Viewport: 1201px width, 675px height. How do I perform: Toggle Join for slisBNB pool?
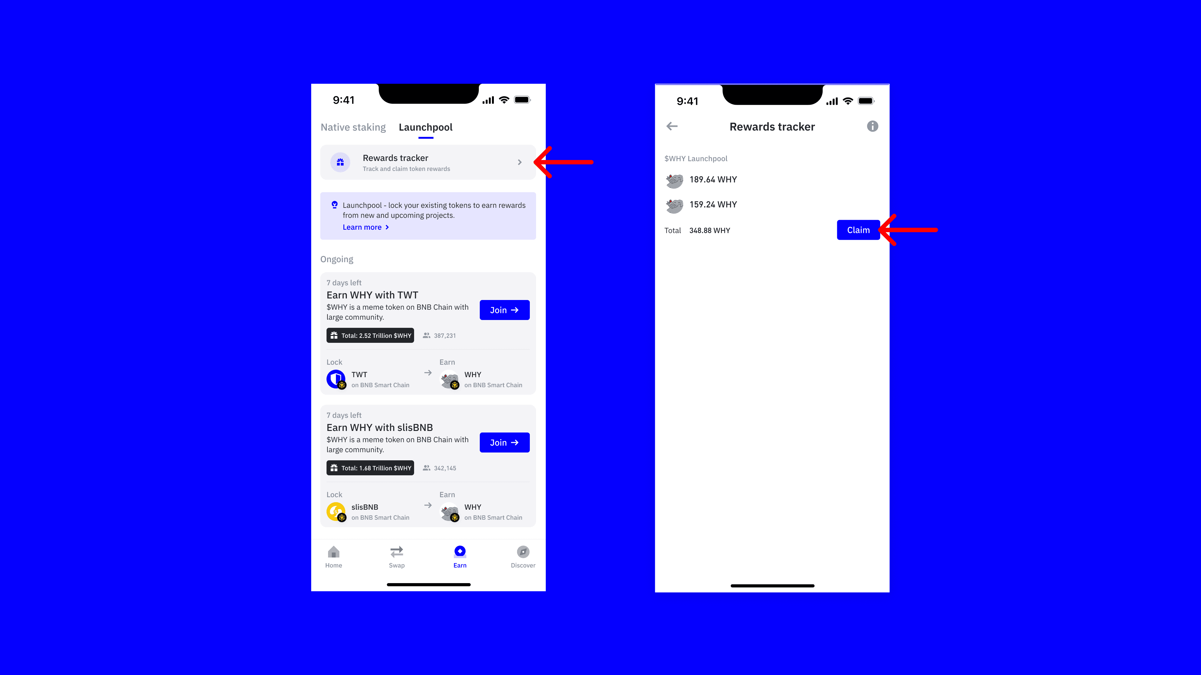tap(504, 442)
